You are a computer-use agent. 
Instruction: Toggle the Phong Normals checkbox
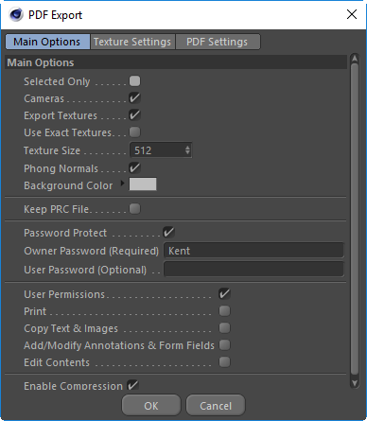pyautogui.click(x=134, y=168)
